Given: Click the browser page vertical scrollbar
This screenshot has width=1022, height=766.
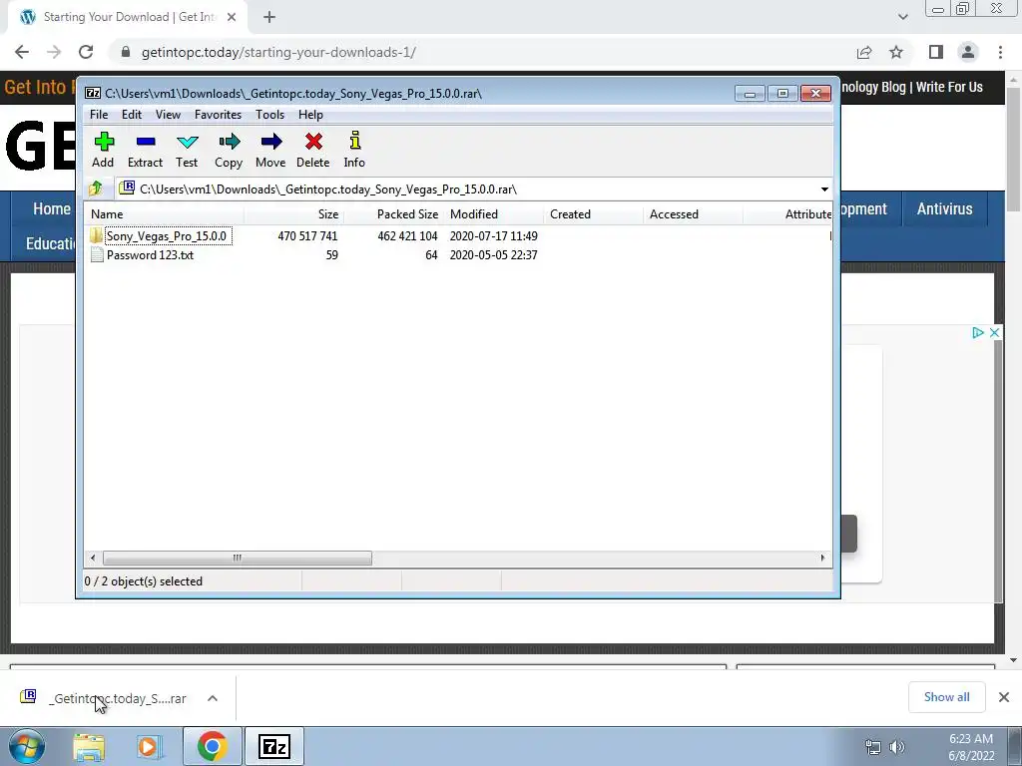Looking at the screenshot, I should tap(1012, 150).
